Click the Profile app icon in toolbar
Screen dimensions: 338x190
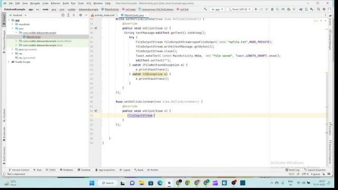pos(283,9)
